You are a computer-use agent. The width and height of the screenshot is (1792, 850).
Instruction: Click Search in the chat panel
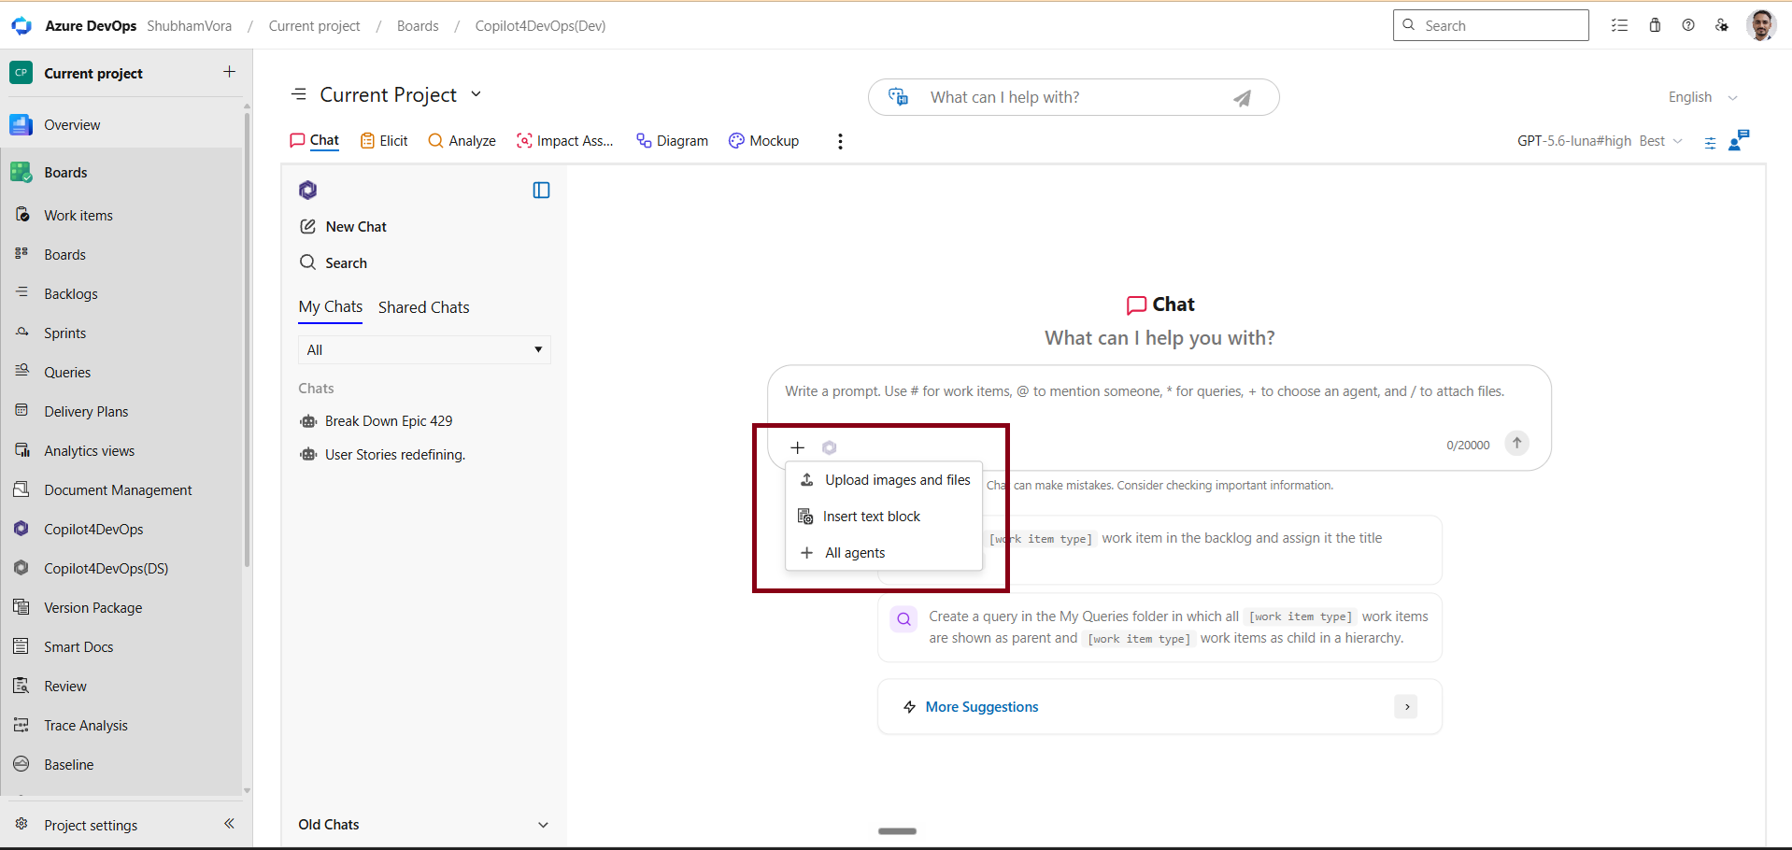(334, 263)
